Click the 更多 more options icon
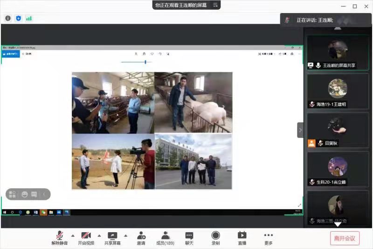 [x=268, y=238]
